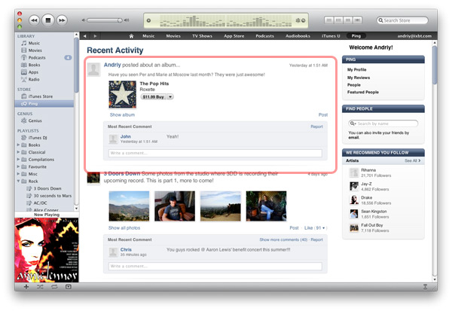Click the Show album link
Viewport: 452px width, 311px height.
click(x=122, y=114)
